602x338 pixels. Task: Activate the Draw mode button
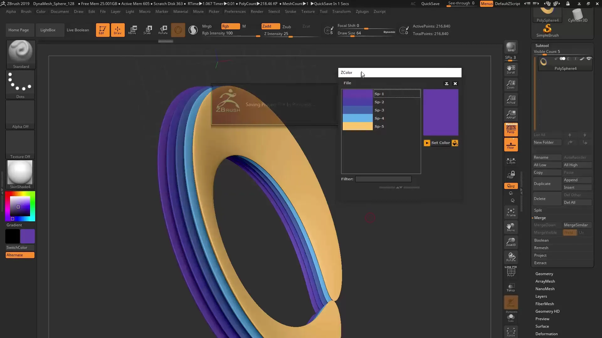(x=118, y=30)
